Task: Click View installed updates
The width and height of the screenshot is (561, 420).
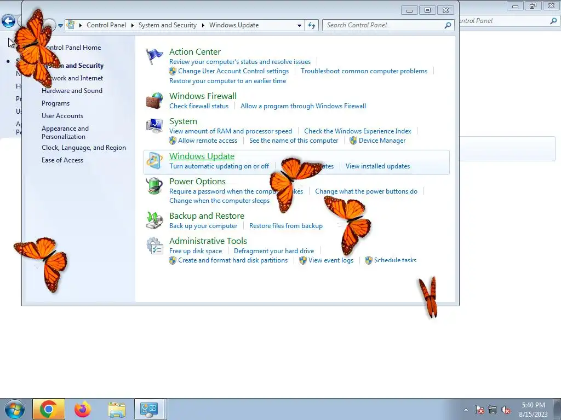Action: coord(377,166)
